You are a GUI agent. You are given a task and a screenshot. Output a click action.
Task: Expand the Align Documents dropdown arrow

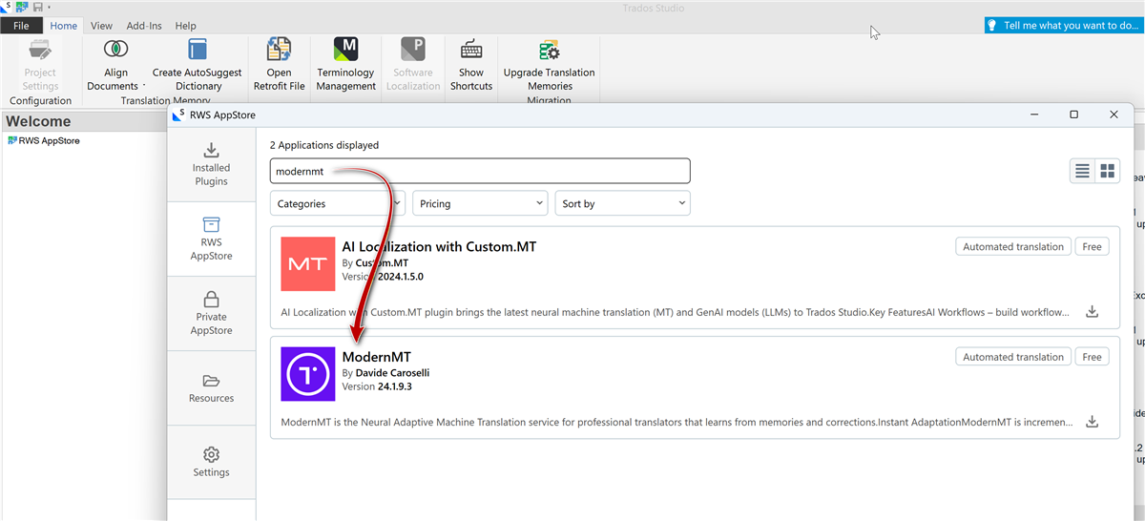click(x=144, y=86)
